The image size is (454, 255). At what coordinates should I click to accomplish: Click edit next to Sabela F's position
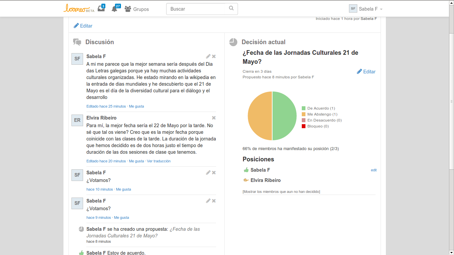click(374, 170)
